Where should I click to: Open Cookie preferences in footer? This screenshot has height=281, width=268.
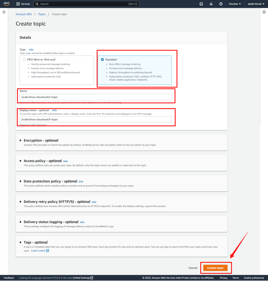coord(254,278)
